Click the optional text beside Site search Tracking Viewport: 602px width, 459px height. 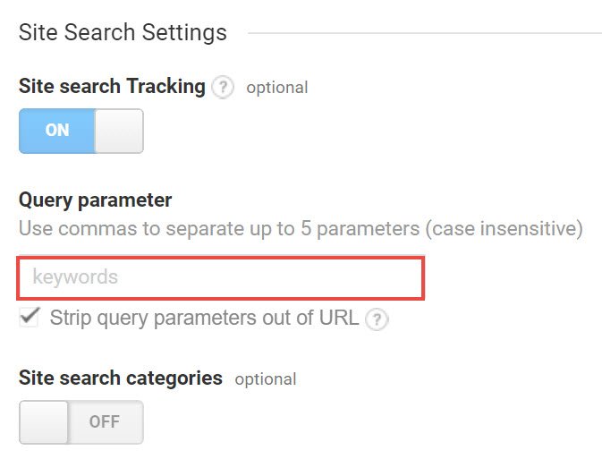(277, 88)
